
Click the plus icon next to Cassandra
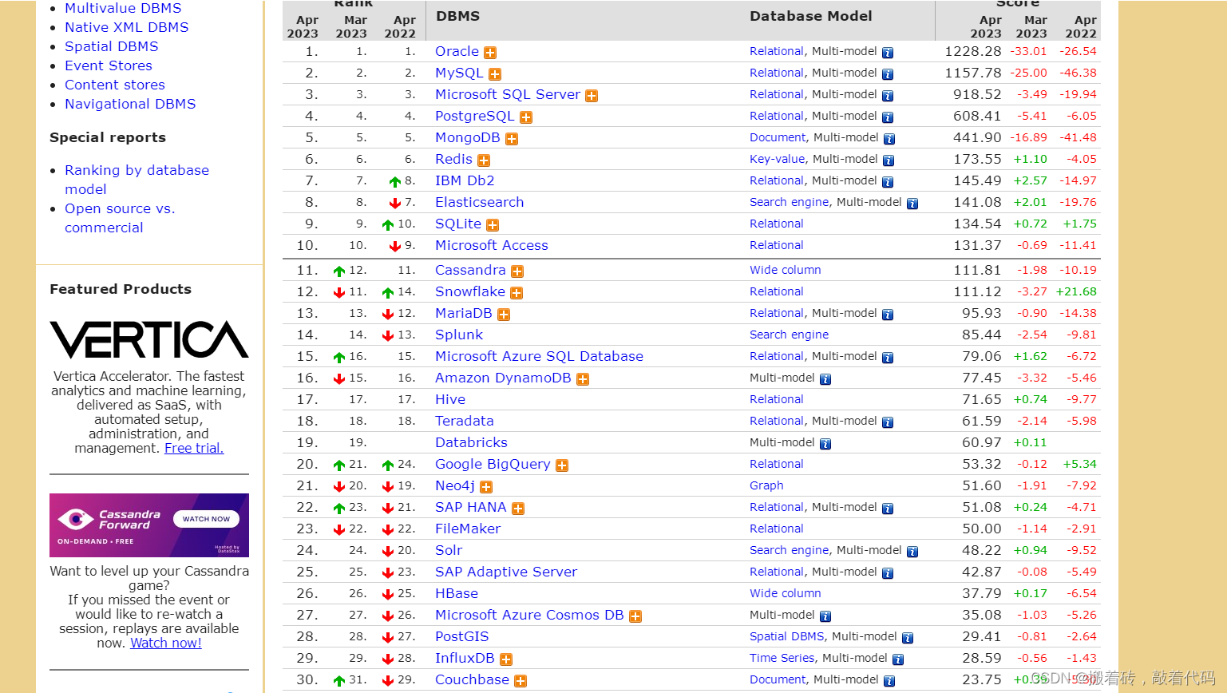pyautogui.click(x=517, y=271)
